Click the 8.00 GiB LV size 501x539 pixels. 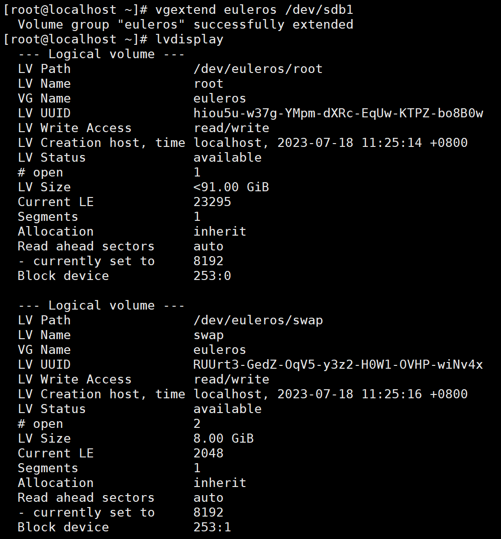click(224, 438)
